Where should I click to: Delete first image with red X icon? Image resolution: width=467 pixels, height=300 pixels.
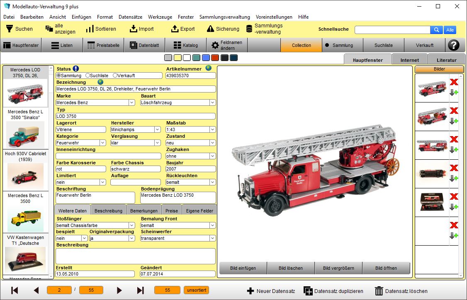coord(454,82)
